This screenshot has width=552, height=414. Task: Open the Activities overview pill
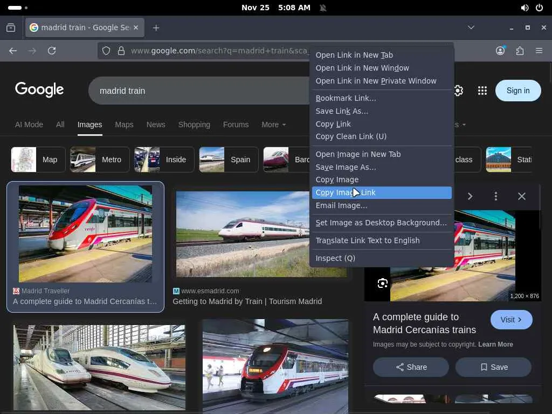pos(15,8)
